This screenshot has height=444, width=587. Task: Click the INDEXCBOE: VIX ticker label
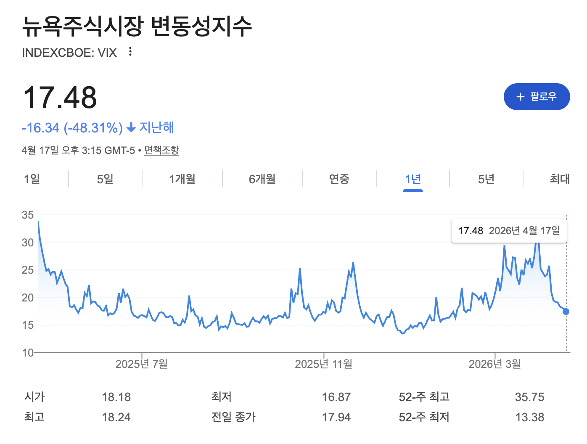click(69, 53)
